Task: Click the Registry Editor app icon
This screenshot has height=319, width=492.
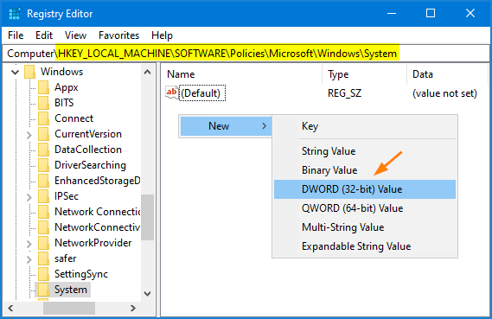Action: 15,14
